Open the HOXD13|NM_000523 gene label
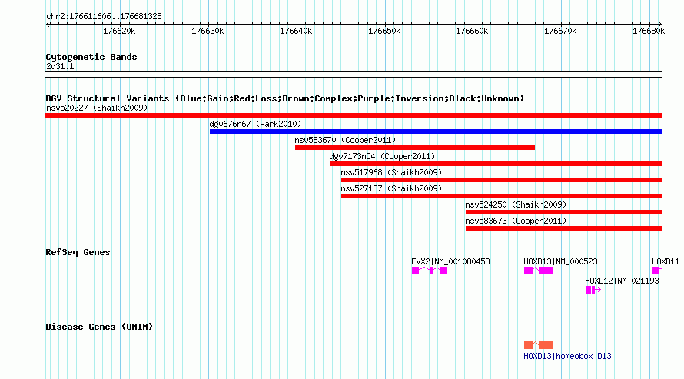This screenshot has width=684, height=379. coord(560,261)
